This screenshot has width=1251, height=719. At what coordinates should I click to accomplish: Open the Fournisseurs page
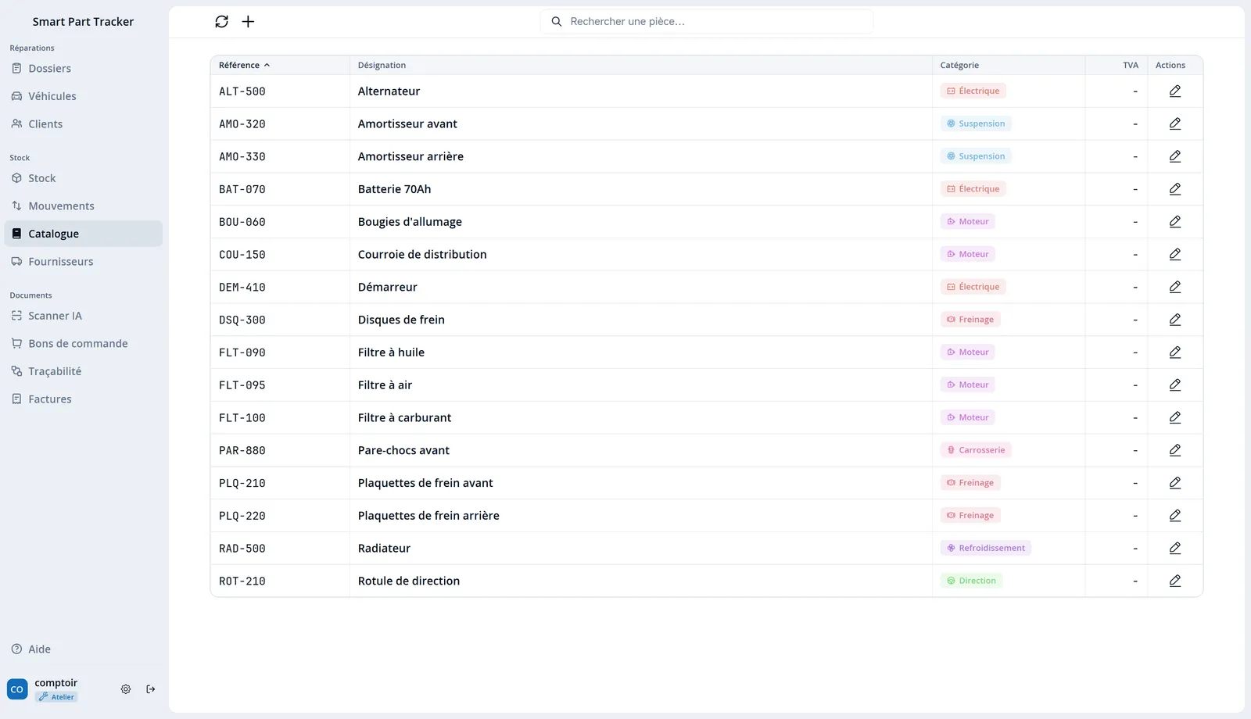pos(84,262)
